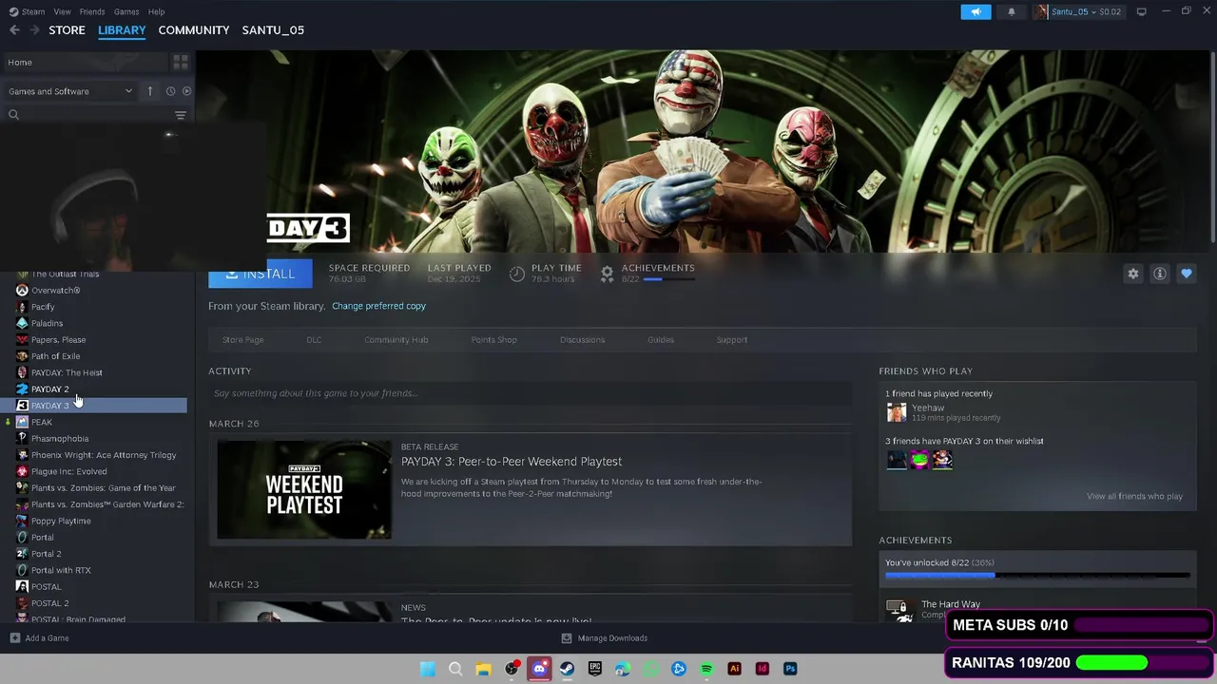Screen dimensions: 1217x684
Task: Open Support link
Action: click(732, 339)
